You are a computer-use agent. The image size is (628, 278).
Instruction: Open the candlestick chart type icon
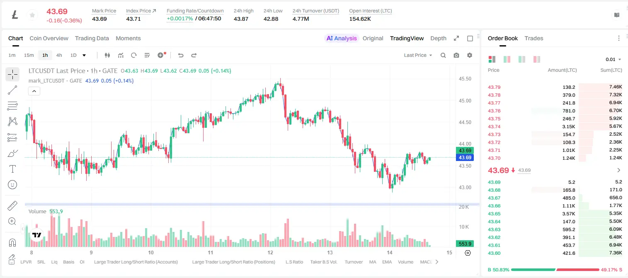tap(107, 55)
